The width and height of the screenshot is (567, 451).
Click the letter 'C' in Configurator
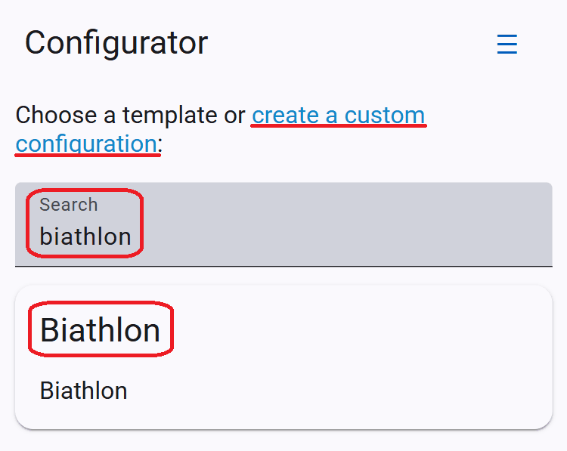point(36,43)
